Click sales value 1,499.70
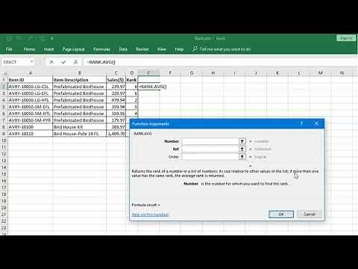The height and width of the screenshot is (269, 358). tap(116, 134)
